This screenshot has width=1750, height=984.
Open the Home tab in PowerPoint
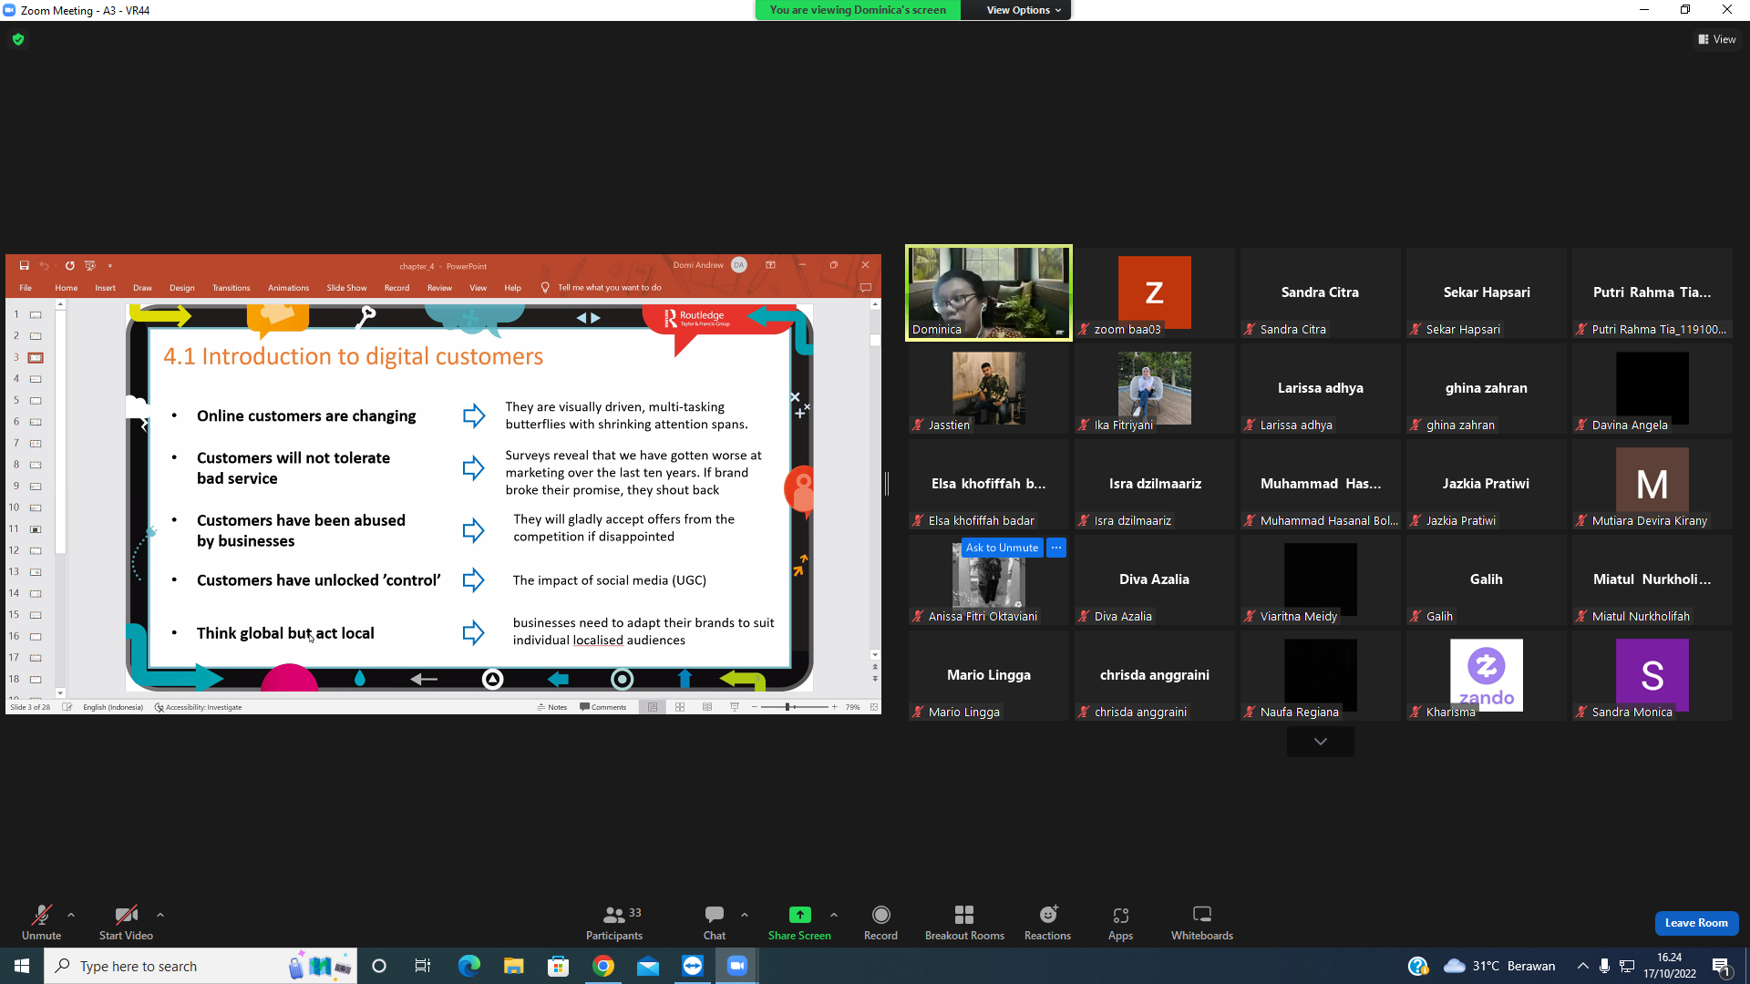[67, 288]
